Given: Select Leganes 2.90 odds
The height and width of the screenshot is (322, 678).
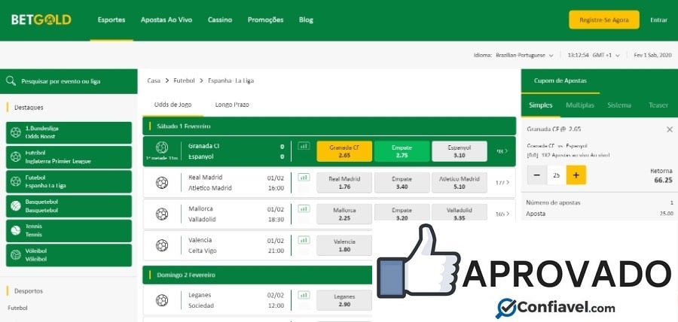Looking at the screenshot, I should click(344, 300).
